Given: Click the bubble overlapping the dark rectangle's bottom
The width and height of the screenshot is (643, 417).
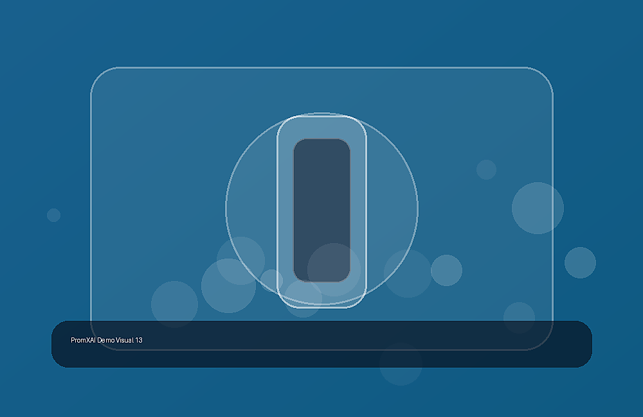Looking at the screenshot, I should 334,269.
